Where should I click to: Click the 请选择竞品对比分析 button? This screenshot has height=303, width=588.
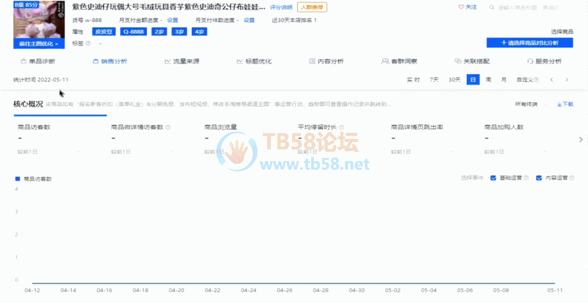[529, 43]
